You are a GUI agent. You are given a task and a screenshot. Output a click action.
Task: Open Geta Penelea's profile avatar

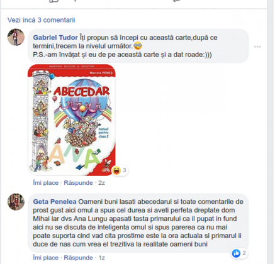(16, 202)
